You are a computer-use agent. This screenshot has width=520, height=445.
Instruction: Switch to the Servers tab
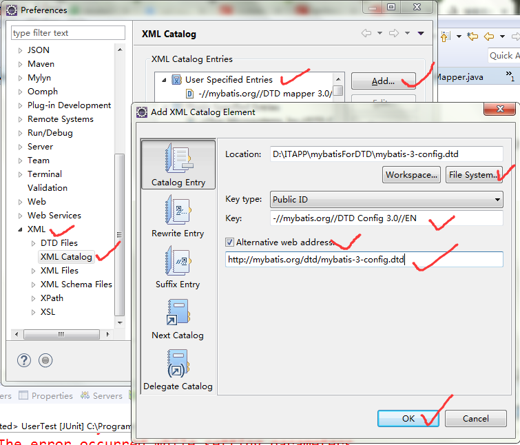pos(101,395)
